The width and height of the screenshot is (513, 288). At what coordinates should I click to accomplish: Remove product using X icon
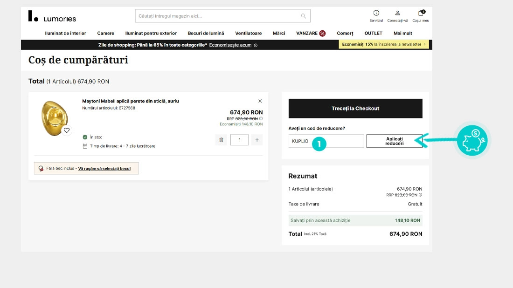click(260, 101)
